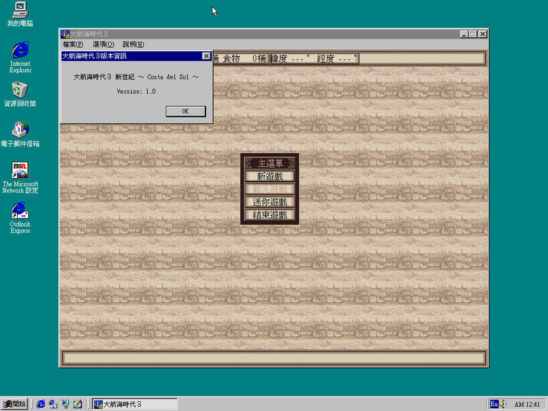Image resolution: width=548 pixels, height=411 pixels.
Task: Open the Outlook Express desktop icon
Action: coord(20,217)
